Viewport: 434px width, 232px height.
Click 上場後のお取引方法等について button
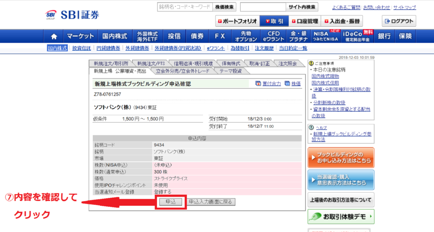point(341,200)
